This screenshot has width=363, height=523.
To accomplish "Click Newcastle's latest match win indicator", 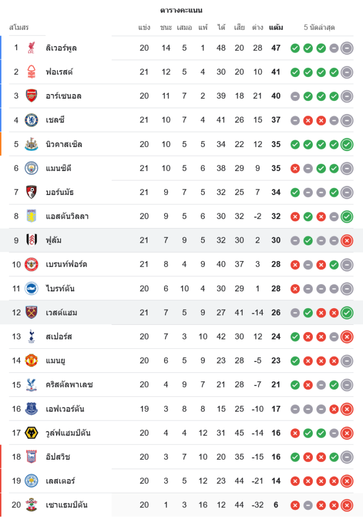I will [347, 144].
